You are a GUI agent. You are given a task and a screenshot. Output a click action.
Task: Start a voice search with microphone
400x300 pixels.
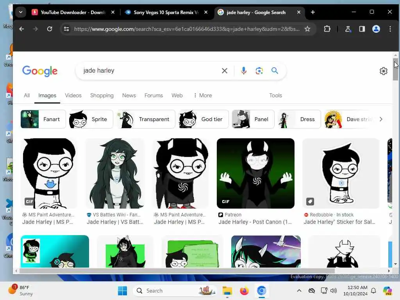coord(244,71)
